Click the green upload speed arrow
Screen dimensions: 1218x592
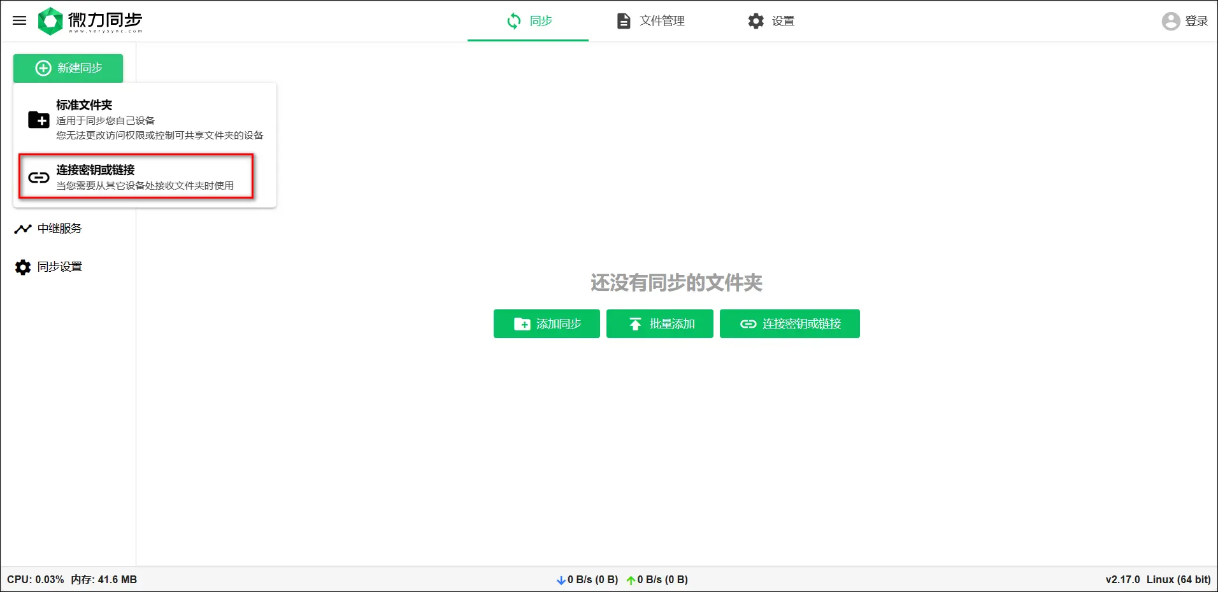(631, 580)
